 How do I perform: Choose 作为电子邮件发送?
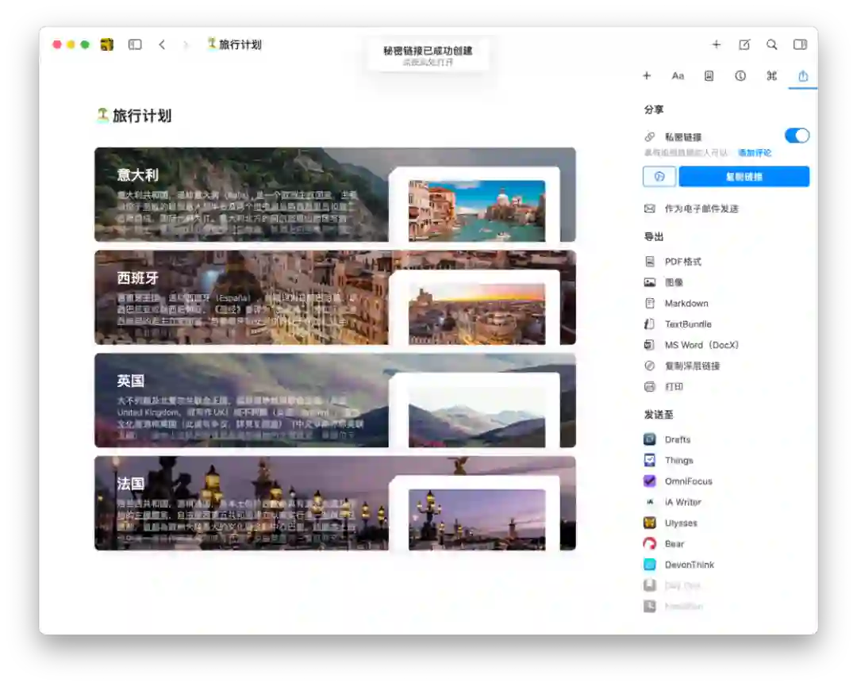701,209
